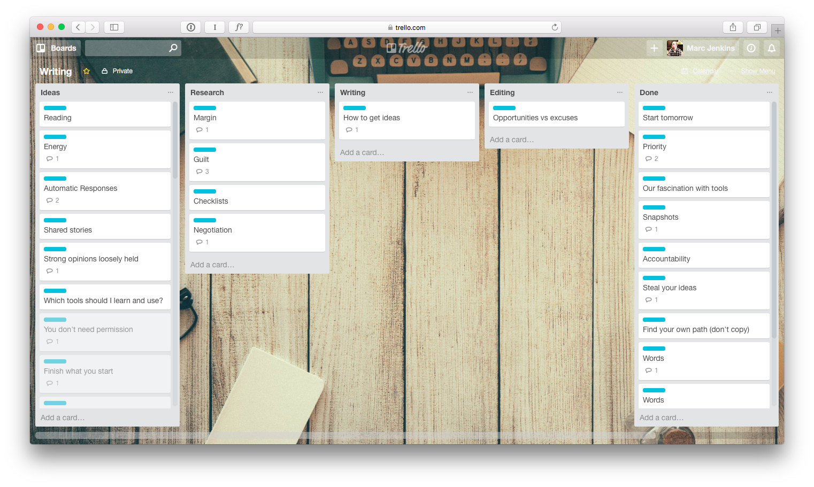Open the Calendar link
Image resolution: width=814 pixels, height=487 pixels.
point(705,71)
